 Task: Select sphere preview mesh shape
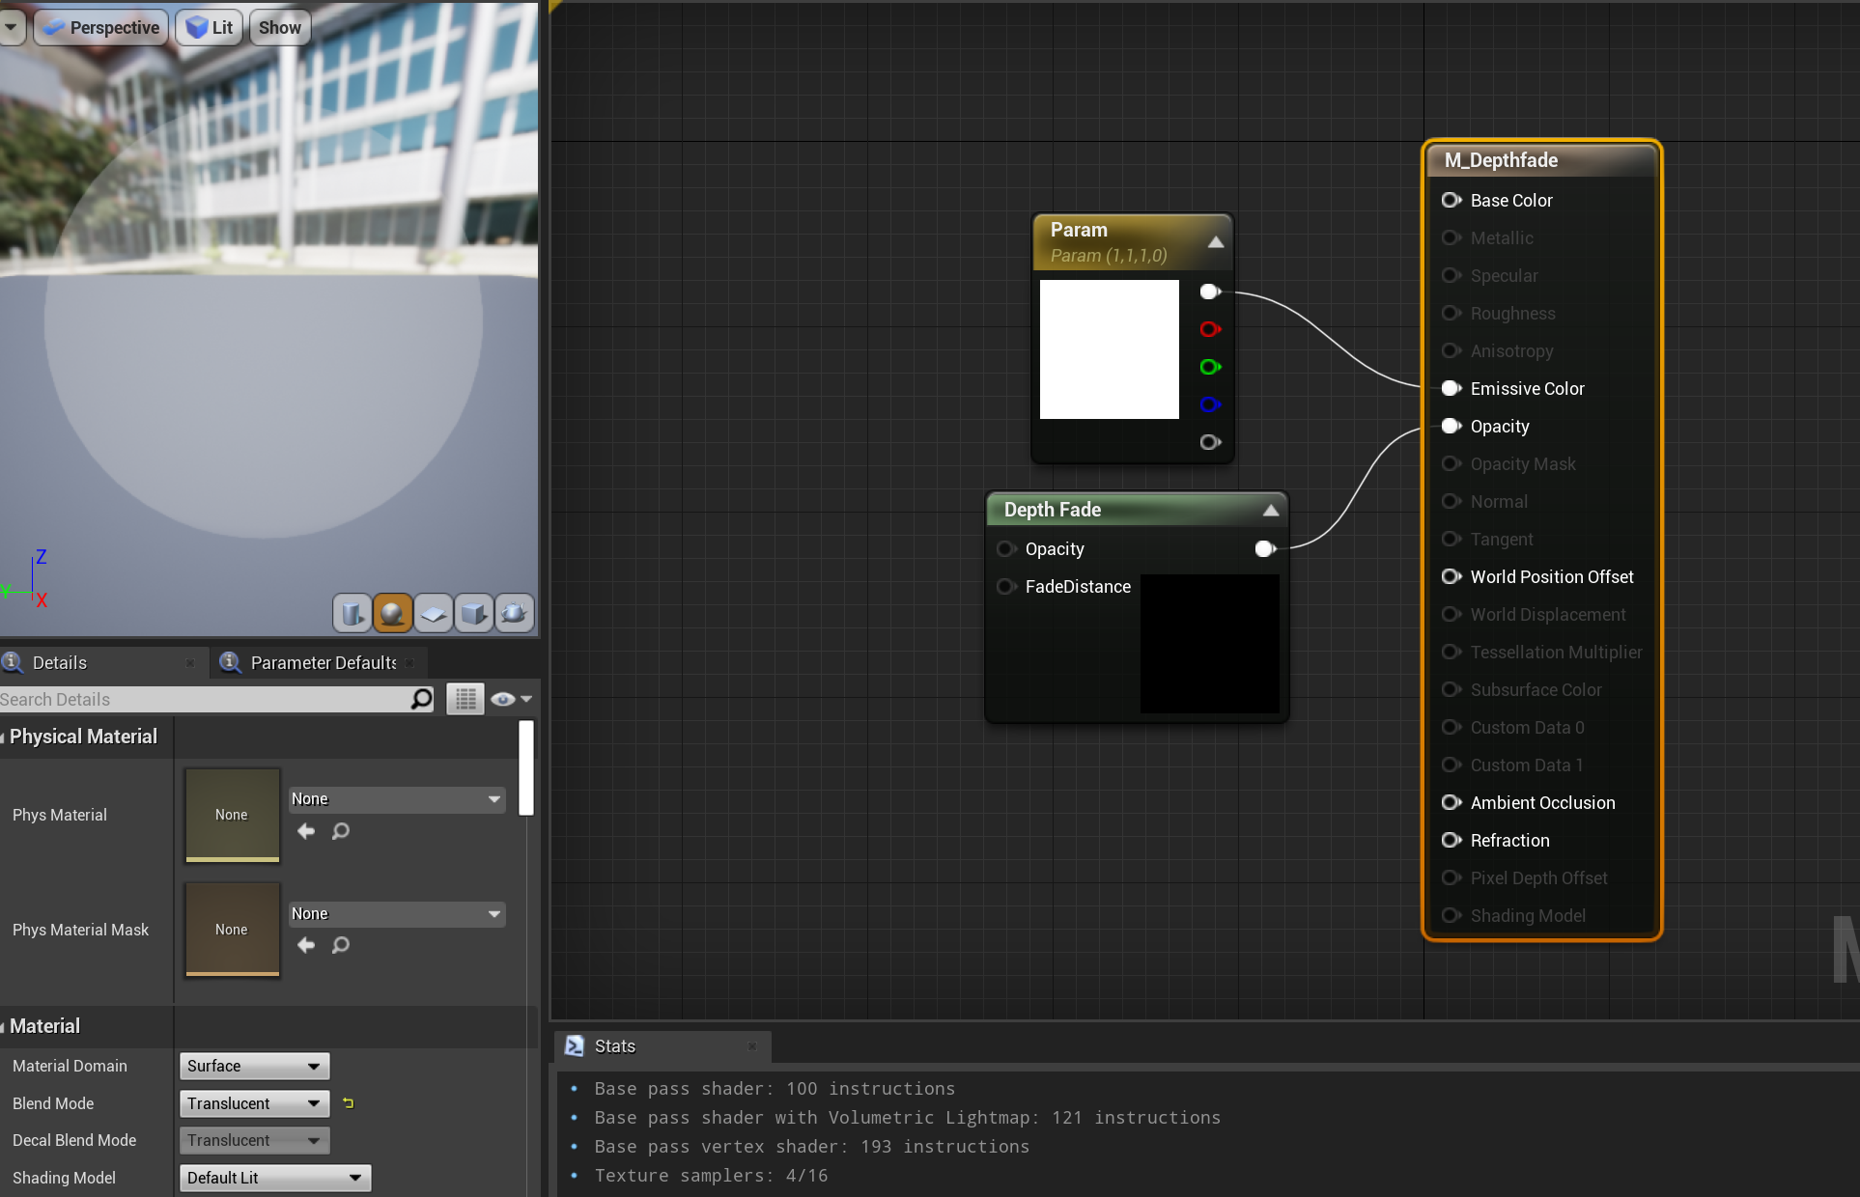pos(393,613)
